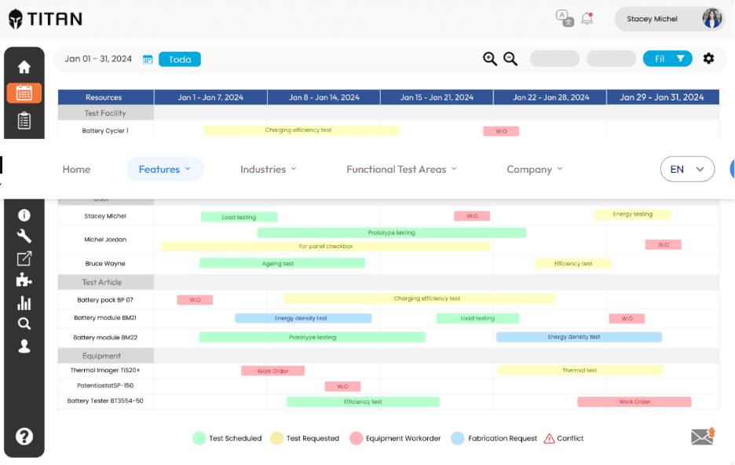The width and height of the screenshot is (735, 465).
Task: Open the W.O bar for PotentiostatSP-150
Action: click(x=342, y=386)
